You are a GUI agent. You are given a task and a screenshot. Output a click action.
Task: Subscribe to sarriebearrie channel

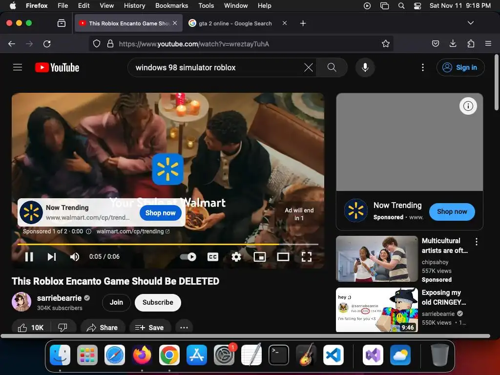[158, 302]
